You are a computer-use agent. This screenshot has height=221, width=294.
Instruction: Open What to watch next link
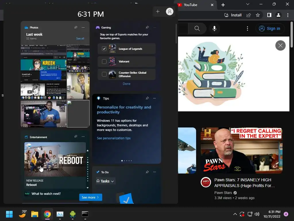(x=46, y=194)
